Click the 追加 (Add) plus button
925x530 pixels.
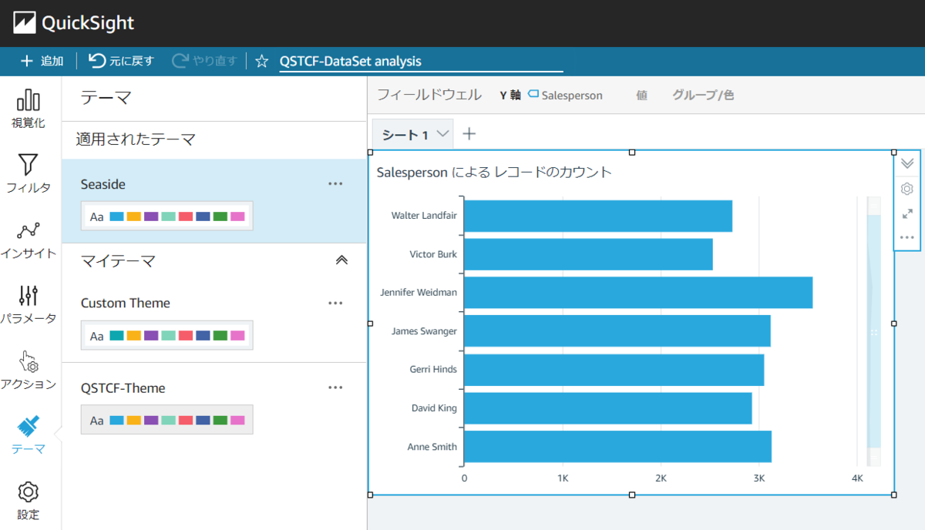tap(42, 61)
